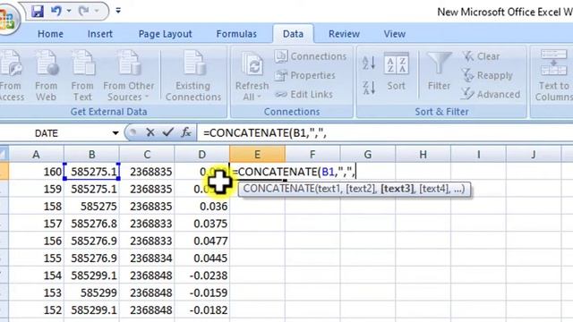Cancel formula entry with X icon

(150, 132)
